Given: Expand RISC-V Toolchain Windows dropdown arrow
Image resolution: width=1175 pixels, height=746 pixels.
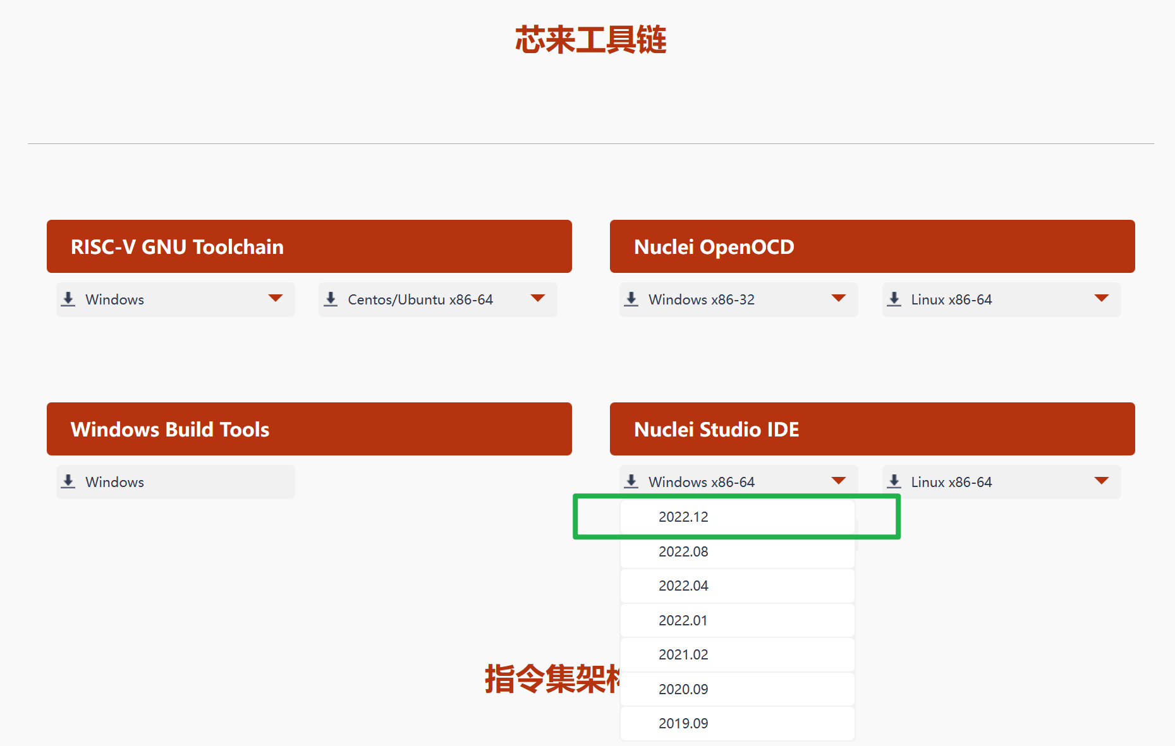Looking at the screenshot, I should pos(275,298).
